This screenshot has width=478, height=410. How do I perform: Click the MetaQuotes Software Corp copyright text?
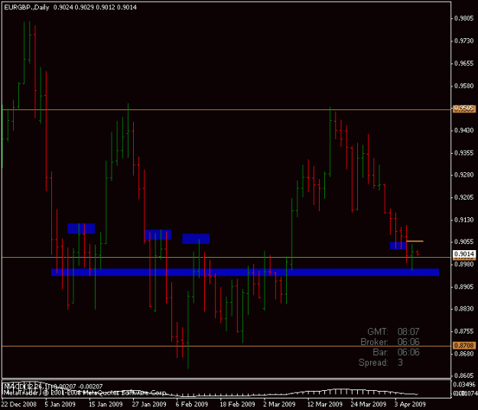click(84, 393)
